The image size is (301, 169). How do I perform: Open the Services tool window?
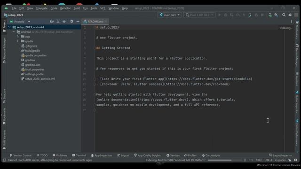pyautogui.click(x=173, y=155)
